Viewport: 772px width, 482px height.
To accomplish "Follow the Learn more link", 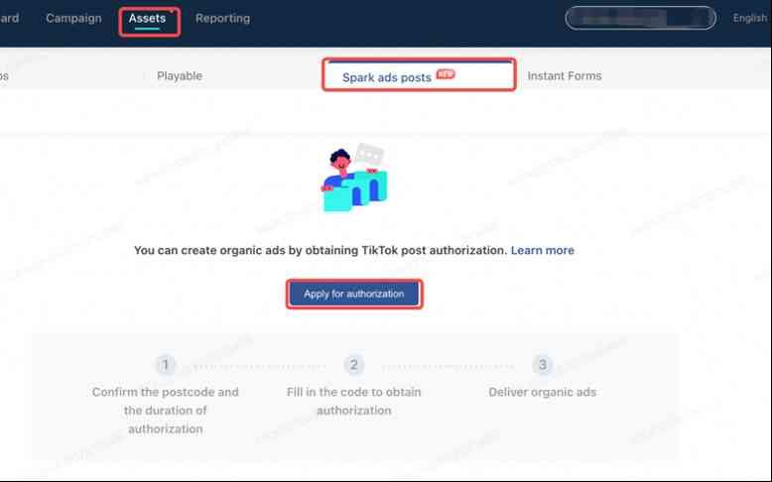I will (542, 250).
